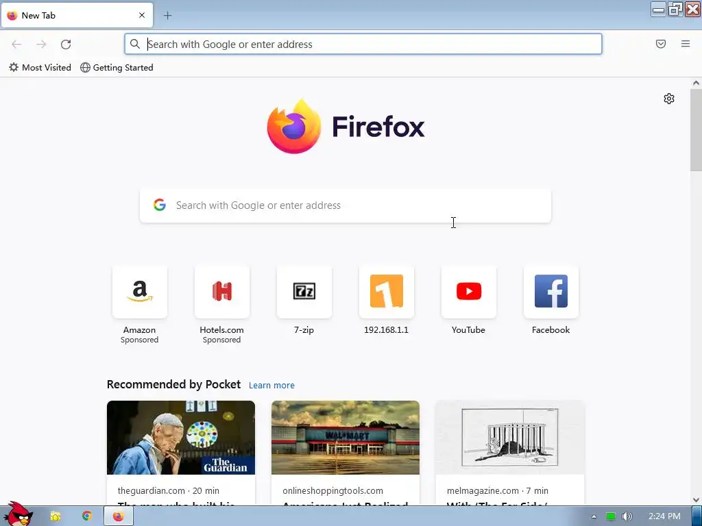Viewport: 702px width, 526px height.
Task: Open the 192.168.1.1 shortcut tile
Action: [387, 301]
